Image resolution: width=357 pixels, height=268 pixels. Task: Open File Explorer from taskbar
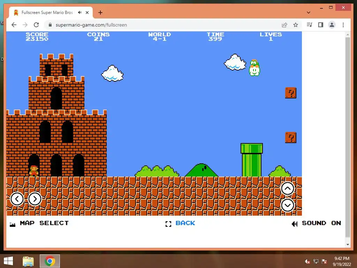tap(28, 261)
